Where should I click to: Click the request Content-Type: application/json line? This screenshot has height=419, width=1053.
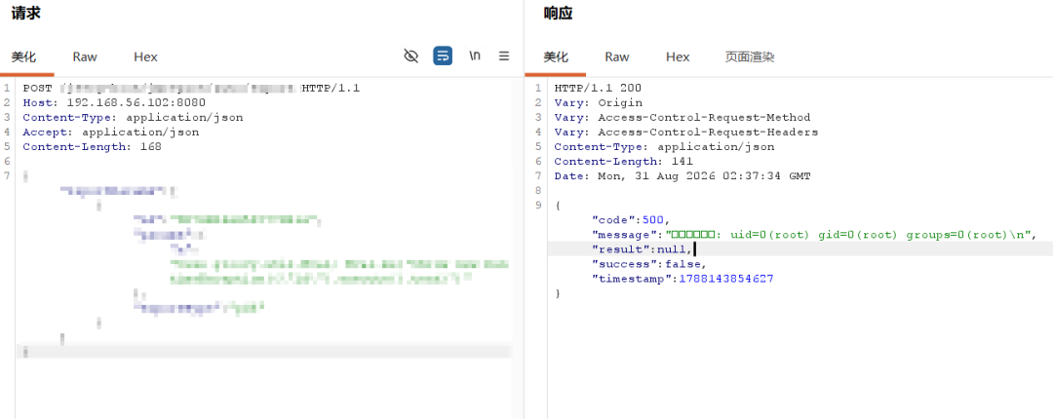(133, 118)
